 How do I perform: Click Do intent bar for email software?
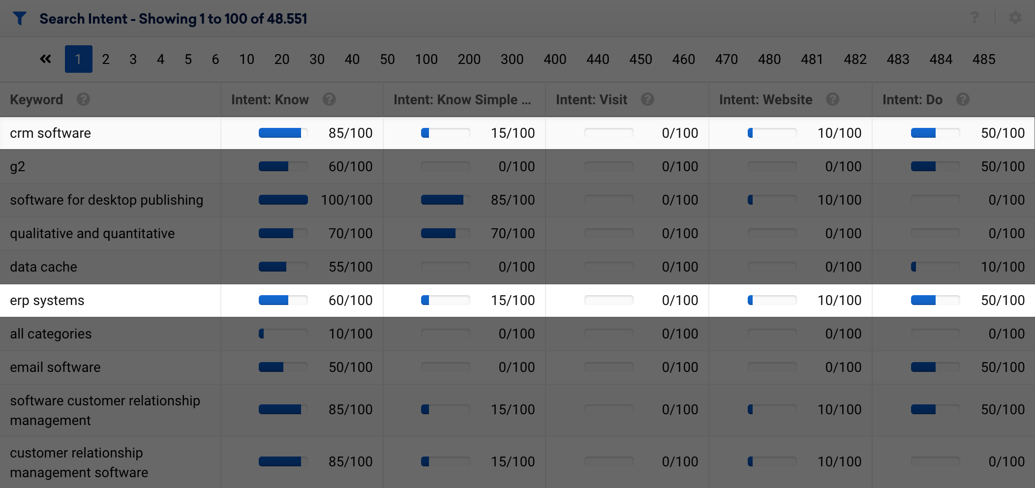point(935,367)
